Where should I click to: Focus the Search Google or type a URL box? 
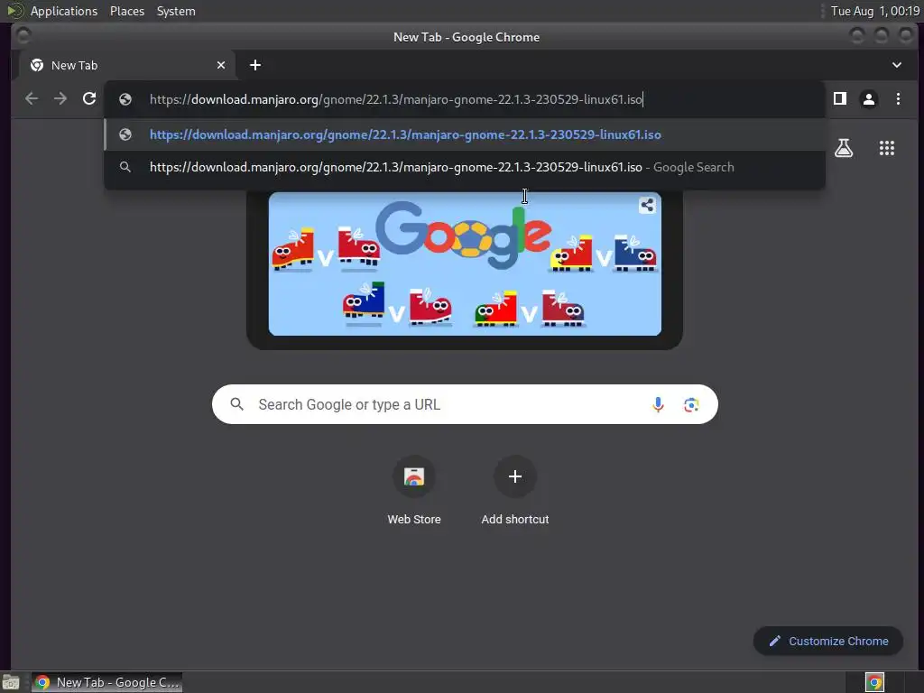465,404
